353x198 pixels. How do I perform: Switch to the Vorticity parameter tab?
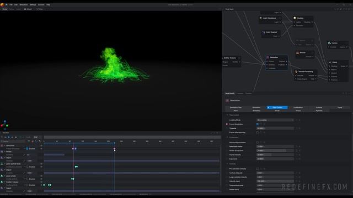(x=319, y=108)
